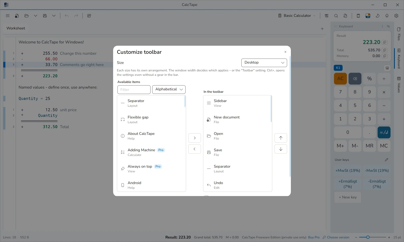
Task: Click the MR memory recall key
Action: (370, 146)
